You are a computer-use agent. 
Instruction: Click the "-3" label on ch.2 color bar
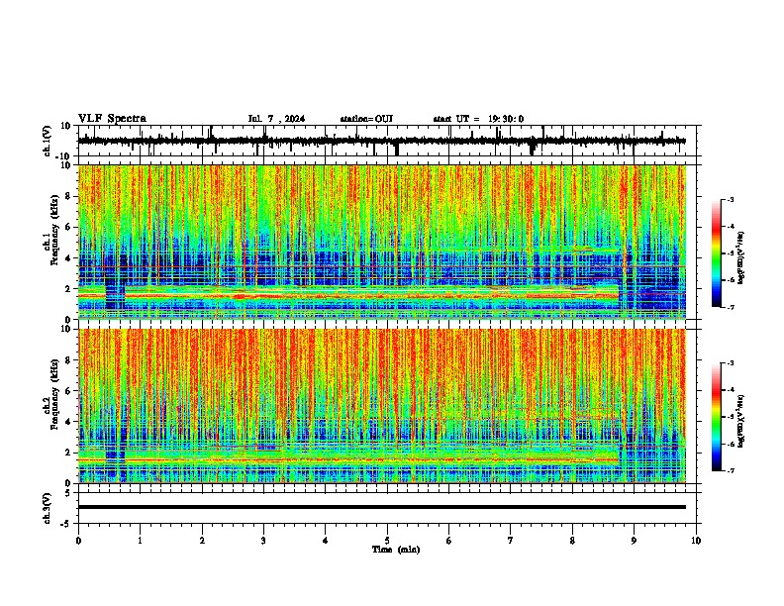(730, 363)
